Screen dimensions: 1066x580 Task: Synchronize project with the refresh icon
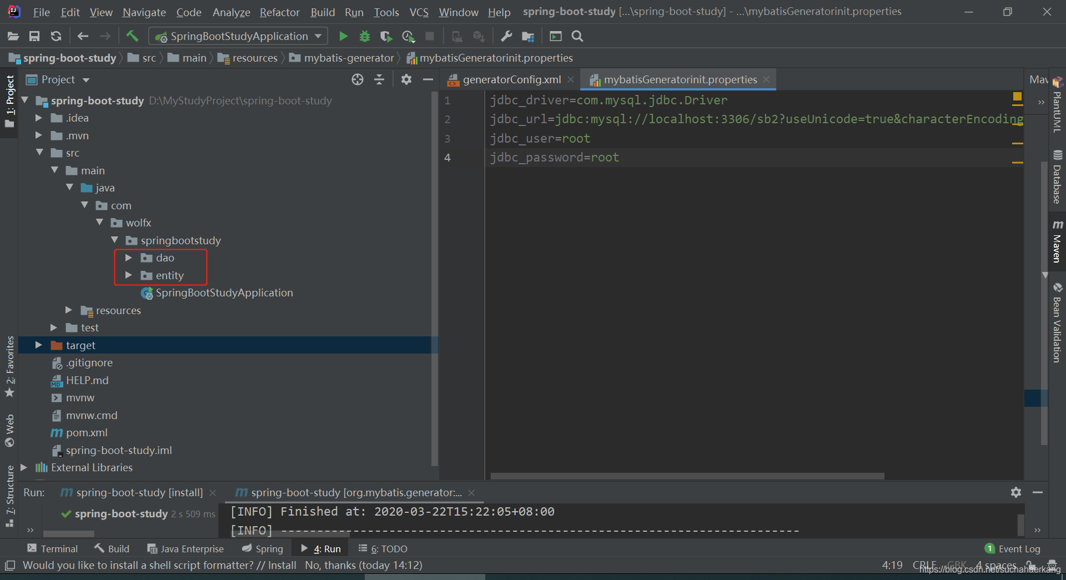coord(56,37)
